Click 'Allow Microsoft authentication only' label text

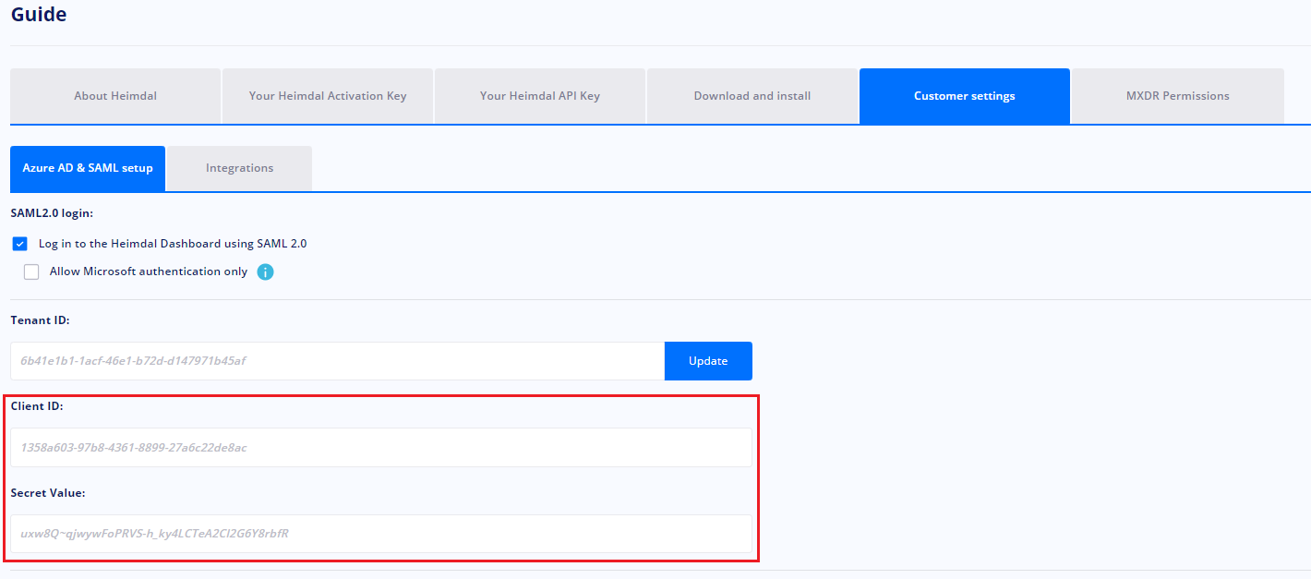pyautogui.click(x=149, y=271)
